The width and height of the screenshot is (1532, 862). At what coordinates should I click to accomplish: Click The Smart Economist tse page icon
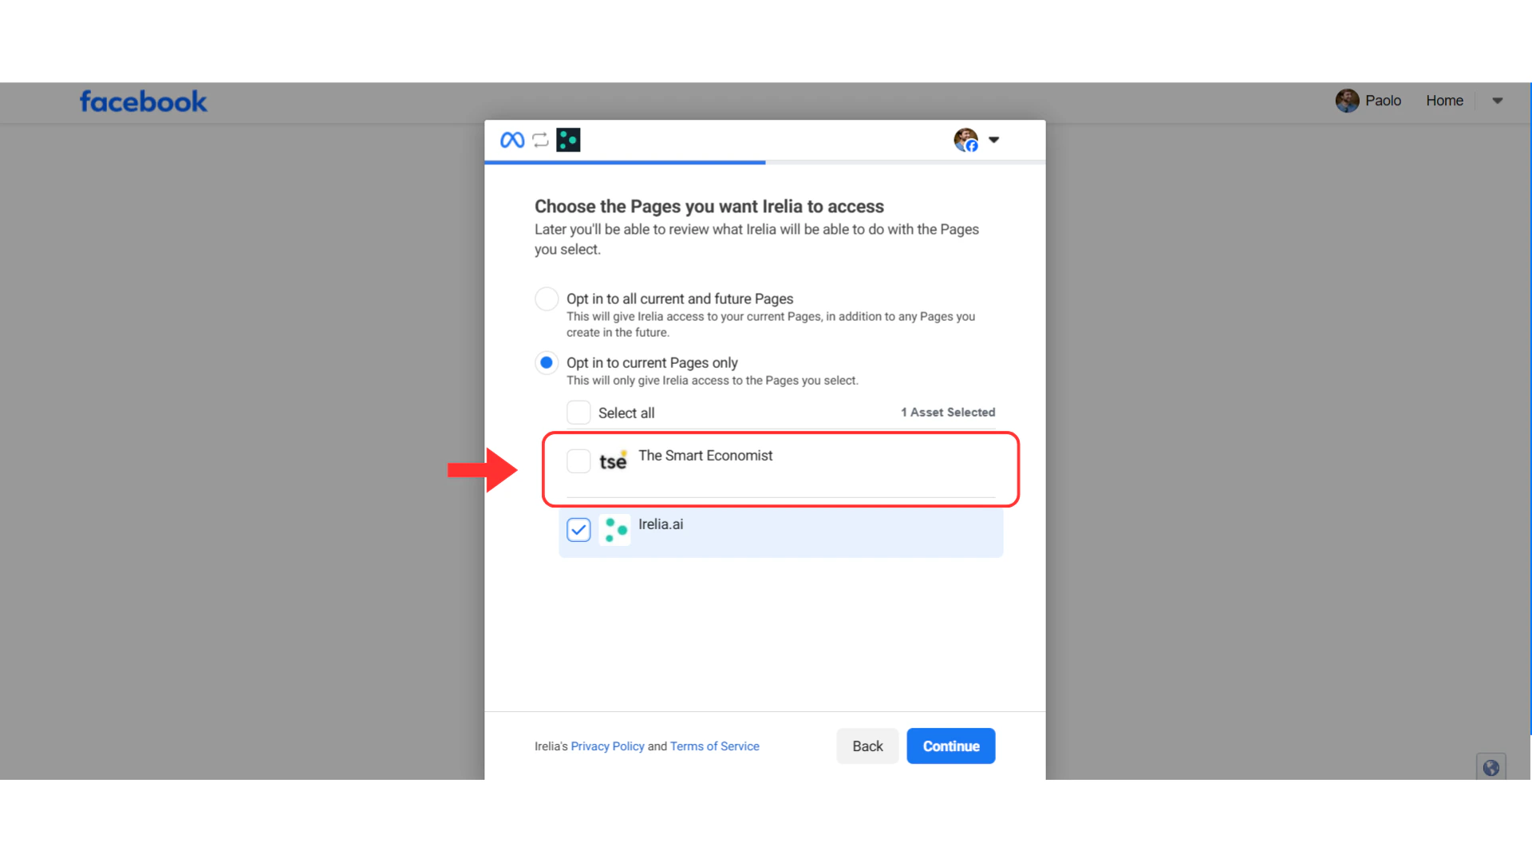613,461
